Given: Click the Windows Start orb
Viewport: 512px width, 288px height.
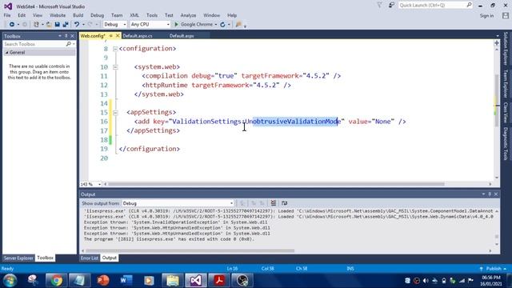Looking at the screenshot, I should (x=10, y=281).
